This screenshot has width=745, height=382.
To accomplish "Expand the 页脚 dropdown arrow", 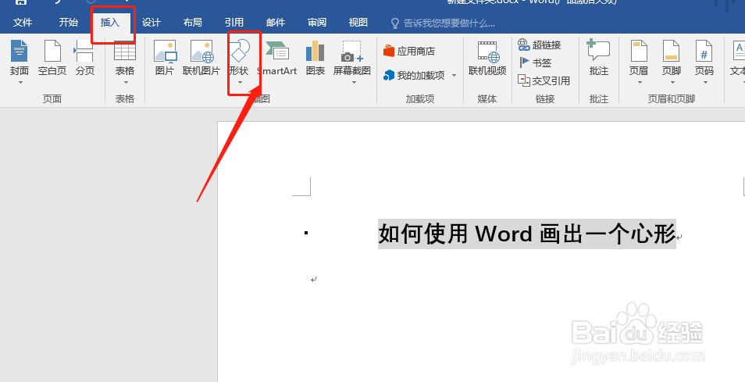I will pyautogui.click(x=672, y=83).
